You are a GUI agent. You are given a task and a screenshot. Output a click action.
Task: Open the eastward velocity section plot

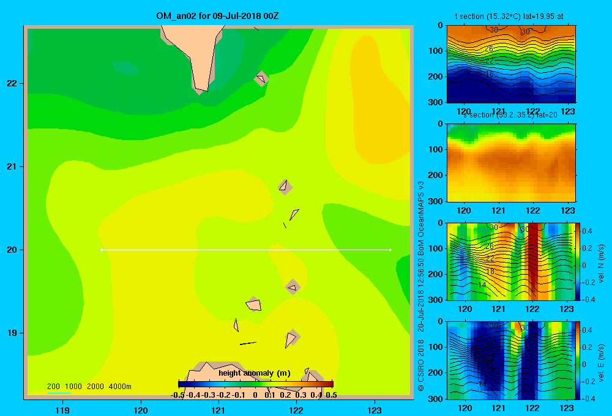[511, 360]
